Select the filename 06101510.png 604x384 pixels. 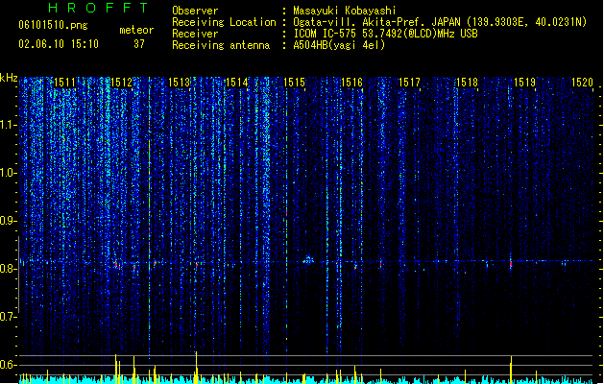tap(53, 25)
